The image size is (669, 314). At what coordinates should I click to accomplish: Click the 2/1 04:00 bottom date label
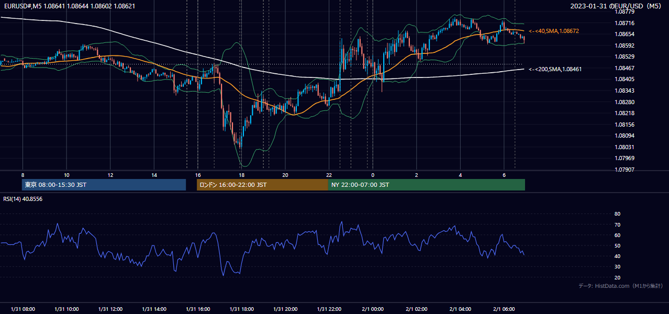460,309
